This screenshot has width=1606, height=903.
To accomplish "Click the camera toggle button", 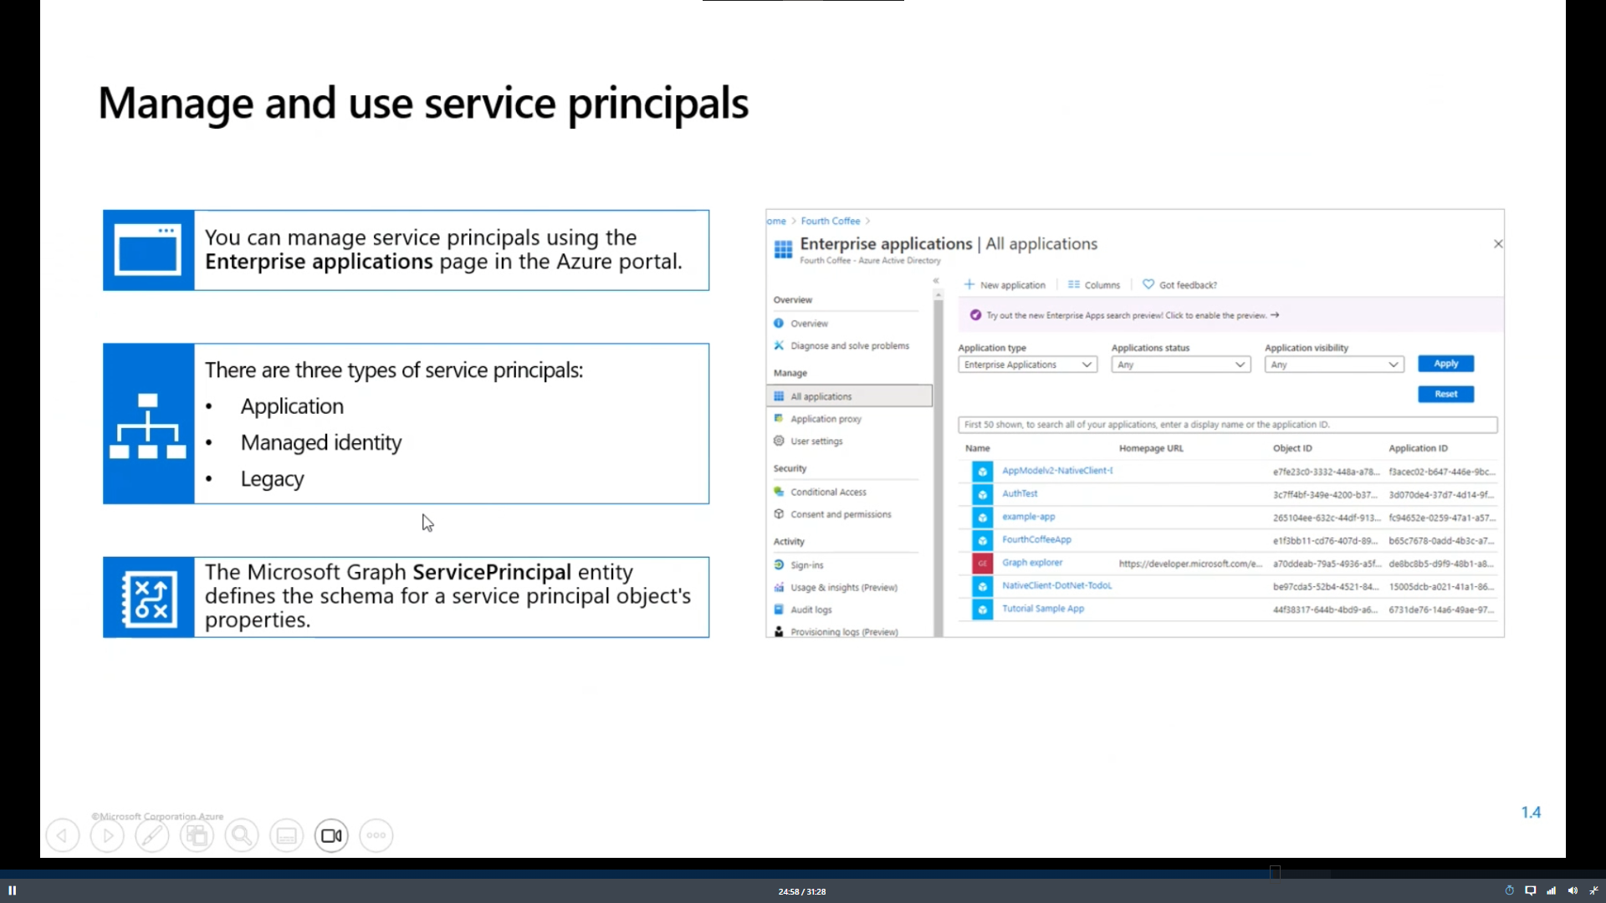I will (331, 835).
